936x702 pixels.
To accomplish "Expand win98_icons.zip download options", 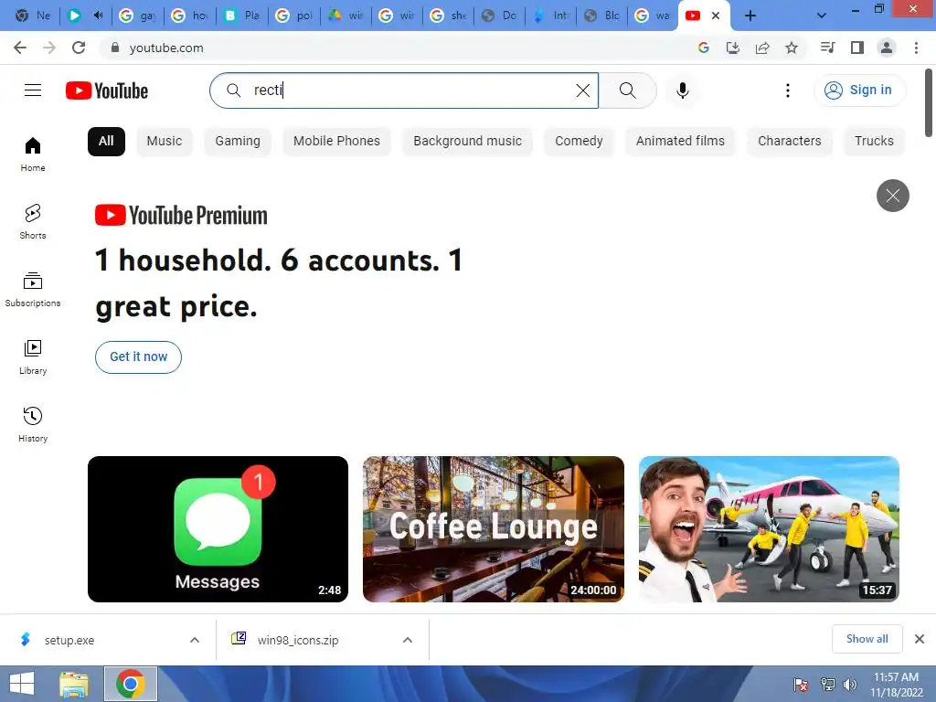I will pyautogui.click(x=408, y=640).
